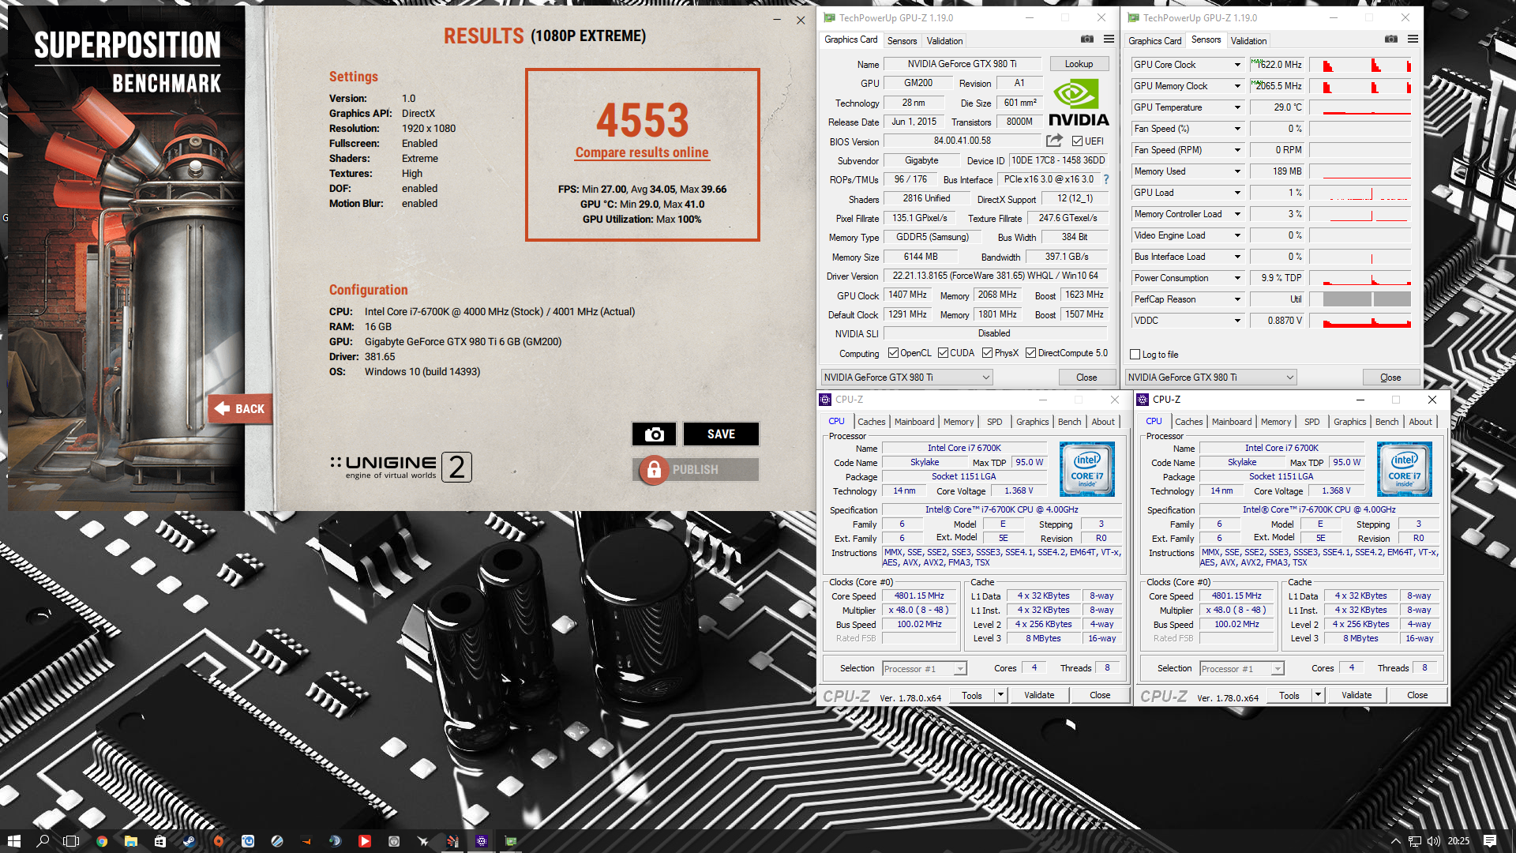Switch to Graphics Card tab in right GPU-Z
This screenshot has height=853, width=1516.
tap(1154, 40)
